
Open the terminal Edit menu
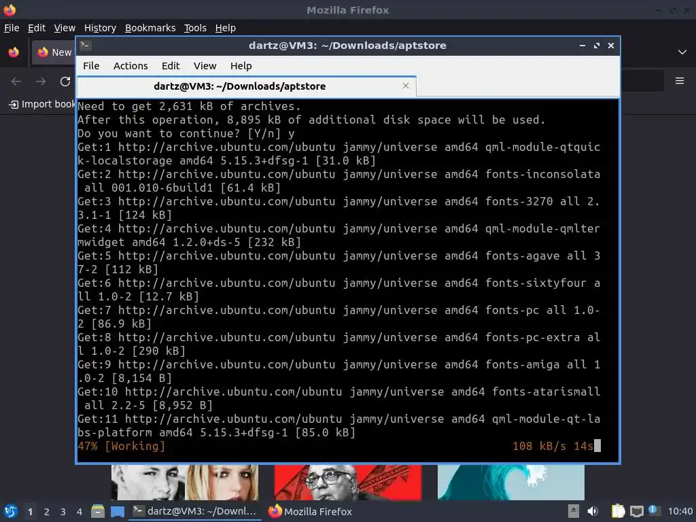click(x=171, y=66)
